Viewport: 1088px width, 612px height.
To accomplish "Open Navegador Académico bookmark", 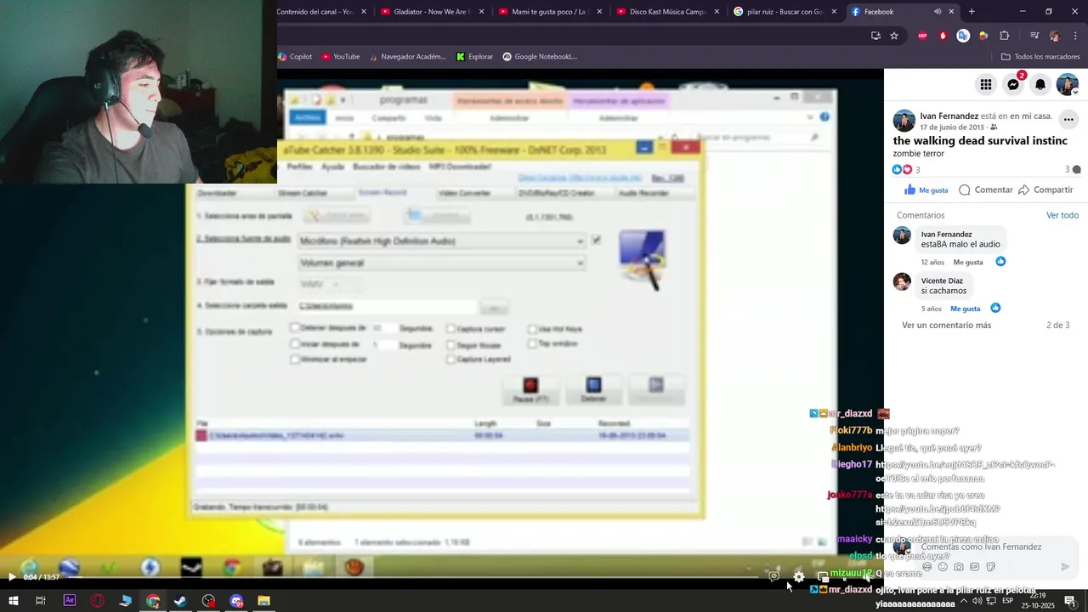I will [407, 57].
